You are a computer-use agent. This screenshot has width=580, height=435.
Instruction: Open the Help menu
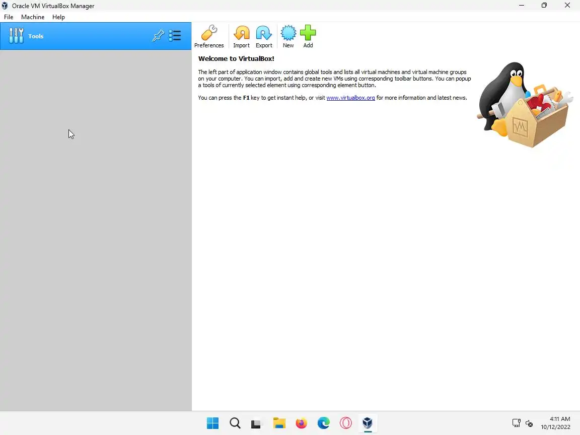pos(58,17)
